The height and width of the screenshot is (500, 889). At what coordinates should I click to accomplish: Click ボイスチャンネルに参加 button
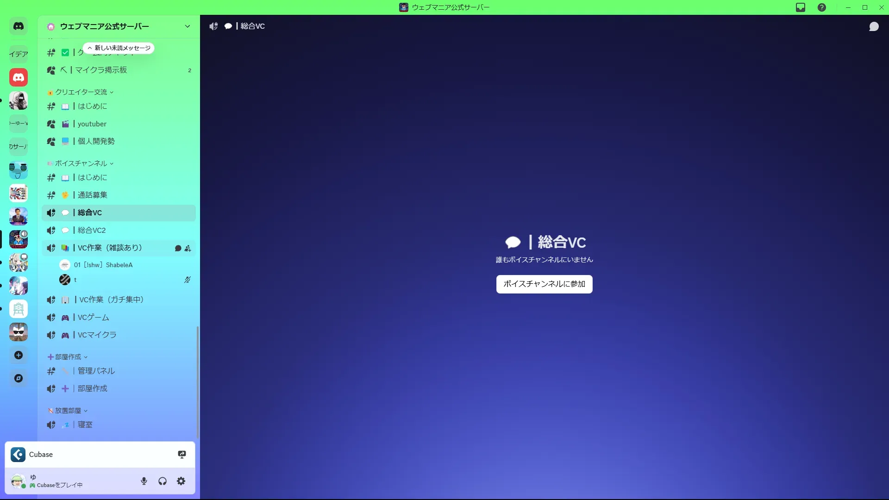point(544,284)
